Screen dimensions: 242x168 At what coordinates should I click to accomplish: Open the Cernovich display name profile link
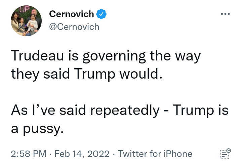(x=72, y=14)
